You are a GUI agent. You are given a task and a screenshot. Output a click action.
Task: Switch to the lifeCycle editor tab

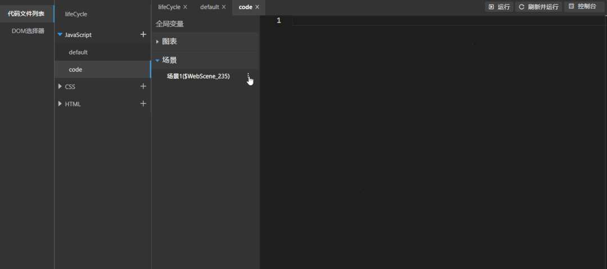coord(169,7)
